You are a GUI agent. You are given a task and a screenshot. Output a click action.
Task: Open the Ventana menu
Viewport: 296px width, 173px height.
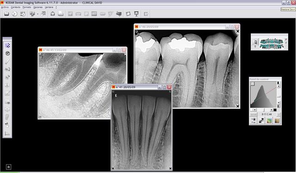click(x=49, y=7)
